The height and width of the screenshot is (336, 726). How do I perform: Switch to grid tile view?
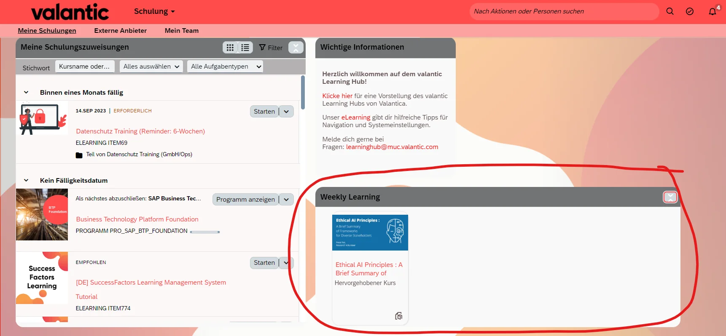tap(230, 48)
